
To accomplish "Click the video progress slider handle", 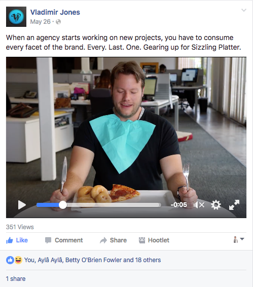I will tap(63, 205).
